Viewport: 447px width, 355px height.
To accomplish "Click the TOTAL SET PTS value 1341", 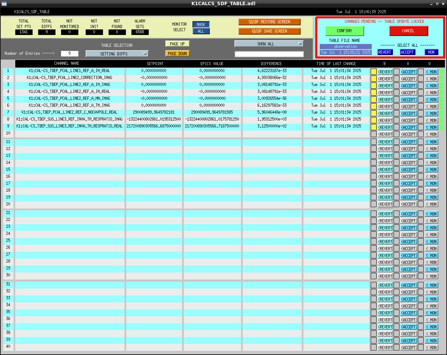I will (24, 32).
